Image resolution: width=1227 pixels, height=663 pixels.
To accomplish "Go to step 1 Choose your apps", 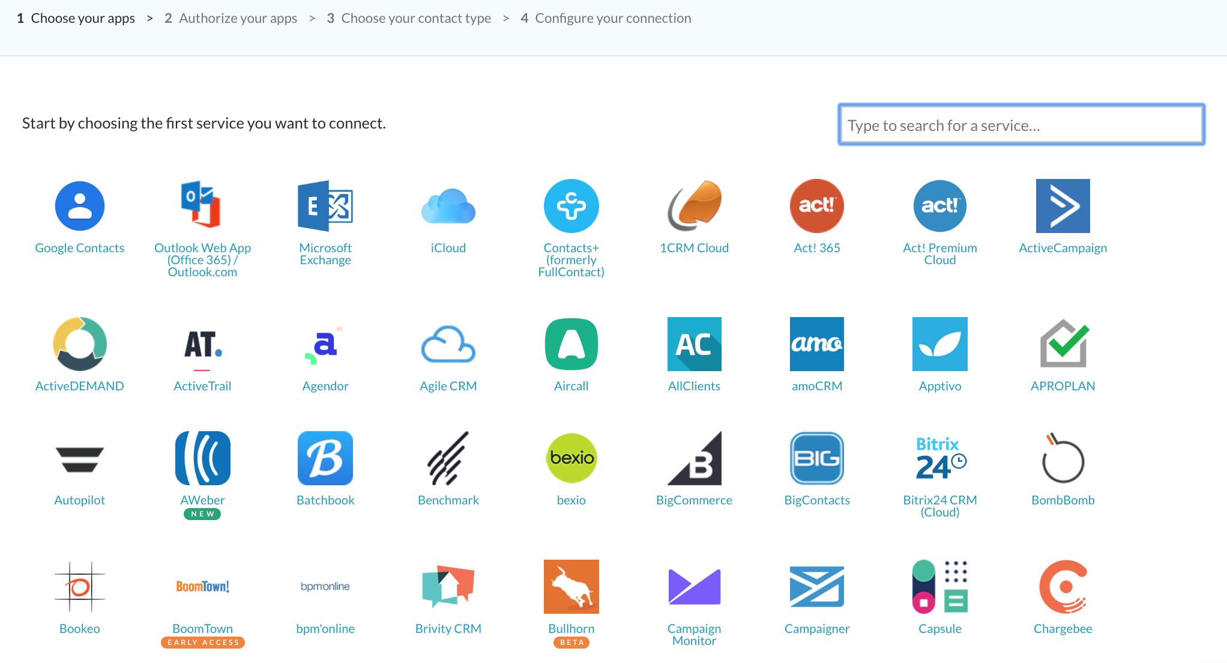I will (76, 19).
